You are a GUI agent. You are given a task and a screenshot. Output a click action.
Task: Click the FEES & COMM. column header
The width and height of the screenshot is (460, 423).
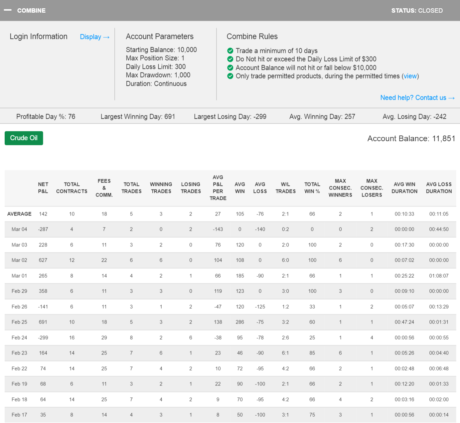pos(104,188)
